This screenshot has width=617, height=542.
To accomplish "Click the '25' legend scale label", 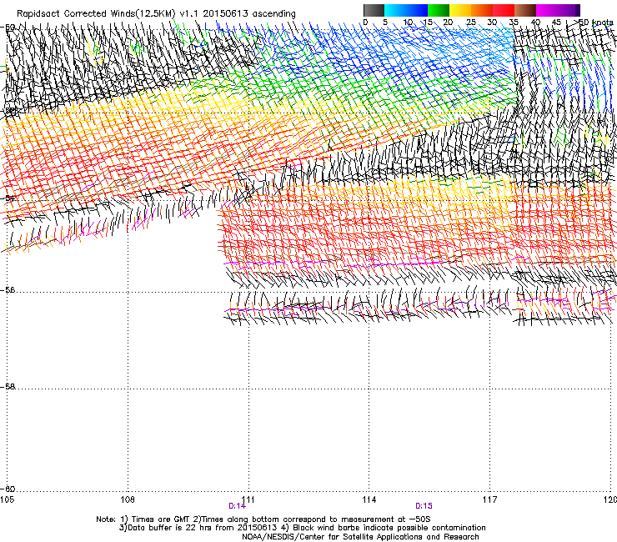I will click(x=471, y=23).
